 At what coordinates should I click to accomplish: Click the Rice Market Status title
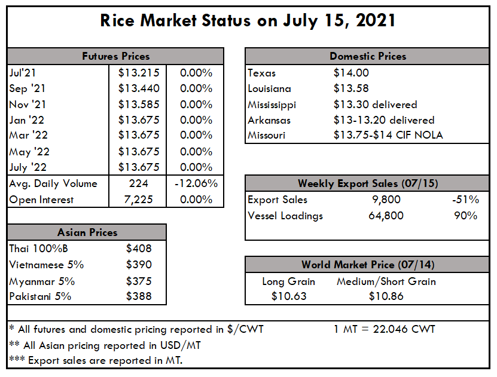tap(248, 21)
